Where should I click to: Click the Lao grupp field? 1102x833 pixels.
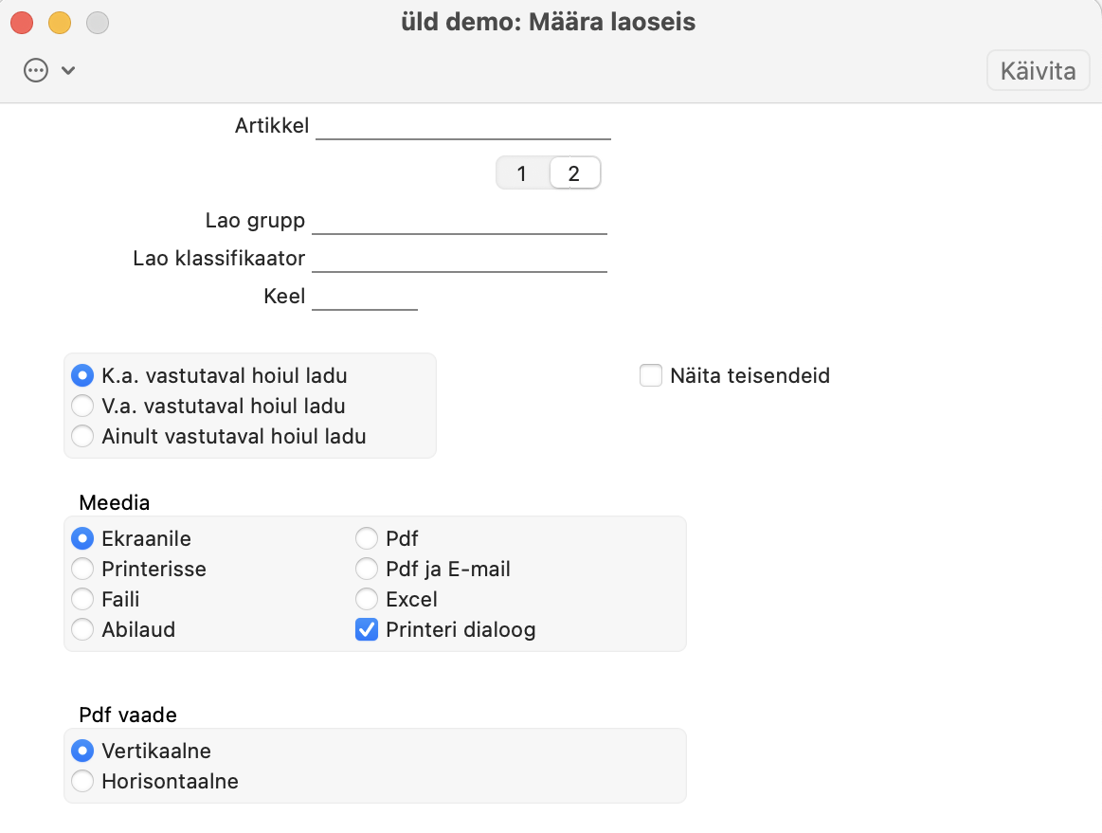coord(459,221)
